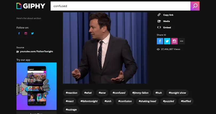Share GIF to Twitter button
This screenshot has width=216, height=114.
click(x=167, y=41)
